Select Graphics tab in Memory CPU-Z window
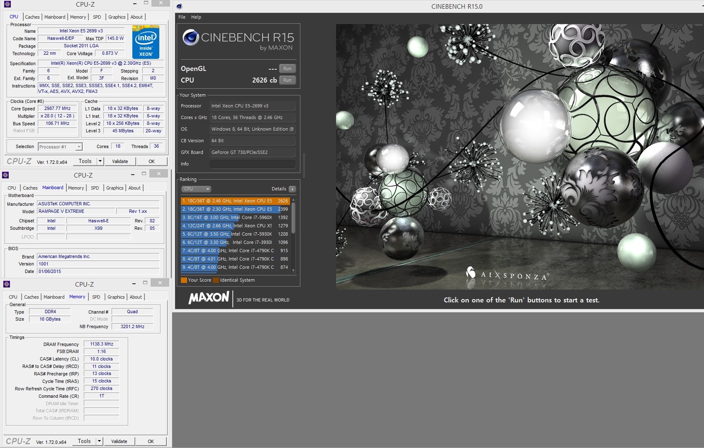Image resolution: width=704 pixels, height=448 pixels. 116,297
